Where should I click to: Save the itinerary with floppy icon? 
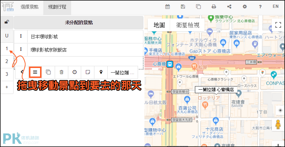click(183, 7)
